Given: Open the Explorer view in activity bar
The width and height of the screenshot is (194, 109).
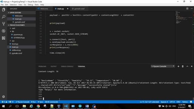Looking at the screenshot, I should point(4,10).
